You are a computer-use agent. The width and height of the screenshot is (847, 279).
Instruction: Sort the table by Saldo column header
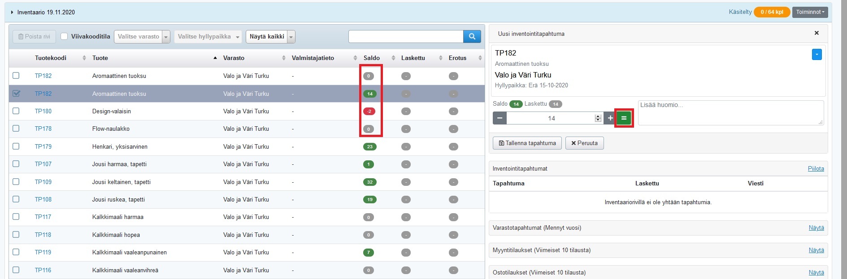pos(372,58)
